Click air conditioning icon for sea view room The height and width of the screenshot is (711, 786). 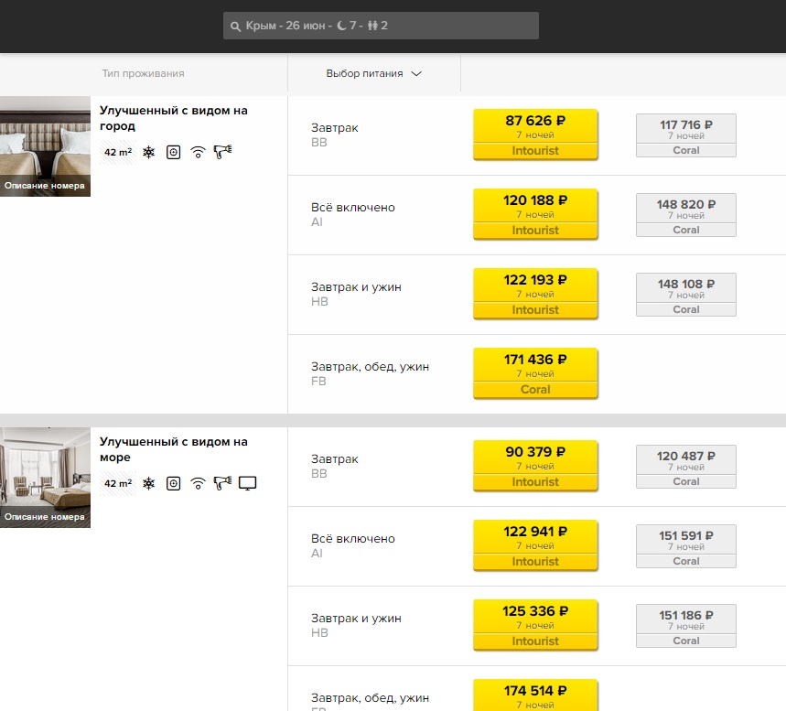click(149, 483)
